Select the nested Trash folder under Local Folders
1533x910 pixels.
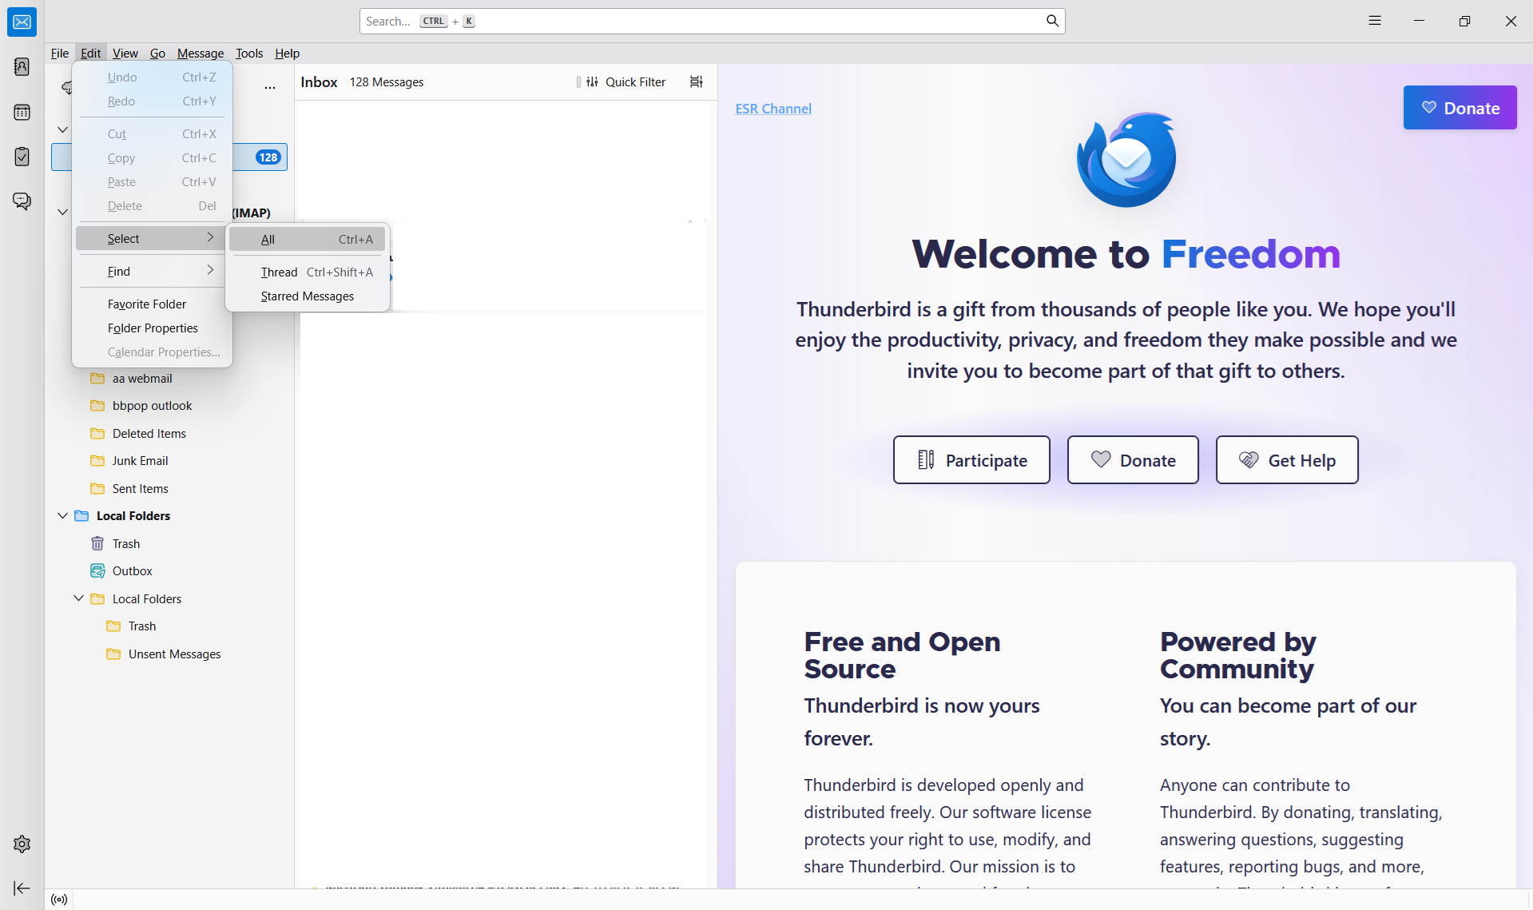(141, 626)
